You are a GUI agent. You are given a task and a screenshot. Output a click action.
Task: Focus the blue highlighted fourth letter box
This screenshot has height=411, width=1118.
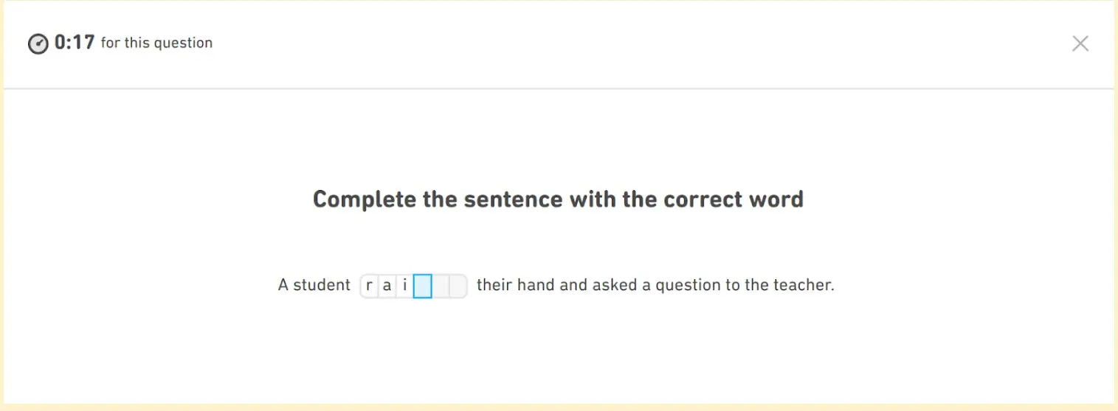pos(422,286)
